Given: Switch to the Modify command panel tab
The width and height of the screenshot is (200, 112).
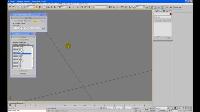Looking at the screenshot, I should coord(157,11).
